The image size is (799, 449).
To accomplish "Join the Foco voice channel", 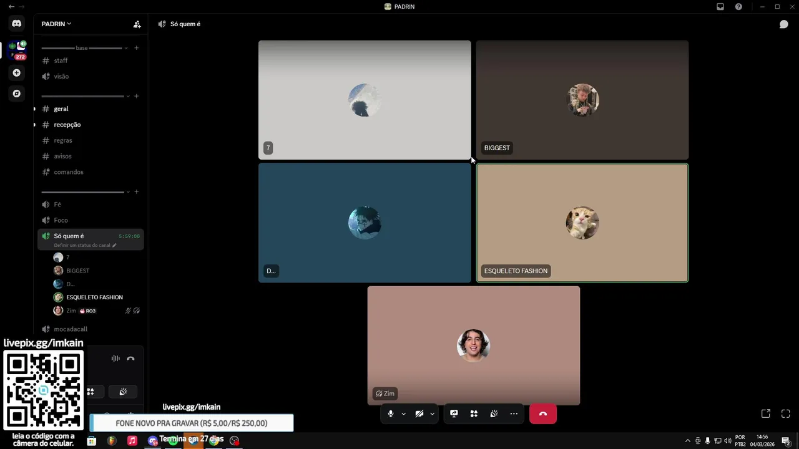I will pos(91,220).
